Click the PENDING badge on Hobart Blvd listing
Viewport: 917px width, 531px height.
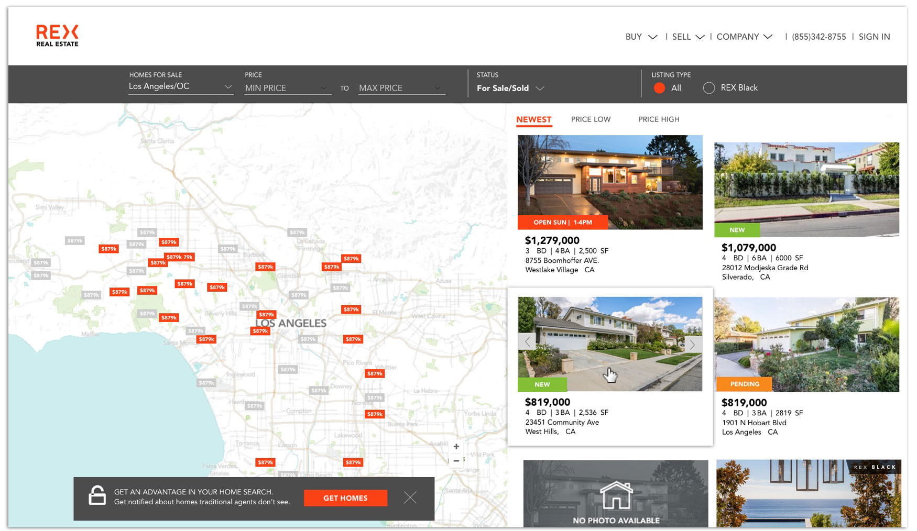click(745, 384)
